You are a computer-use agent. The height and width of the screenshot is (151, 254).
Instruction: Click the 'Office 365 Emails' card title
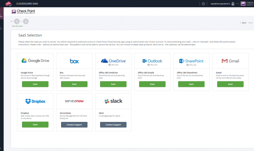146,73
